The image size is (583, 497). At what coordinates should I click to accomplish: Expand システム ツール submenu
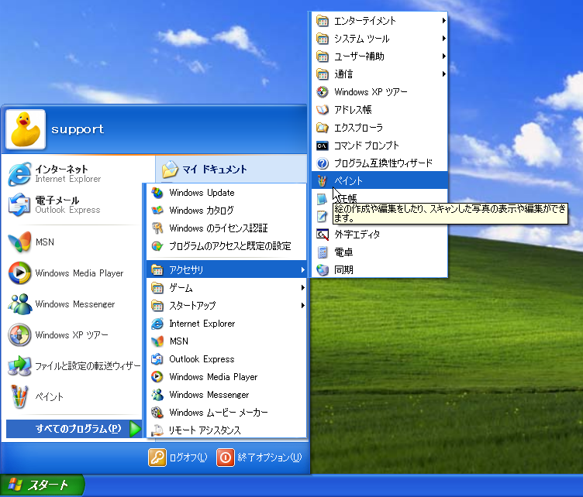380,39
